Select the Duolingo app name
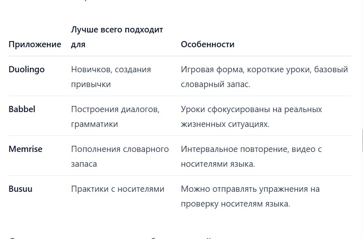Screen dimensions: 363x239 [27, 69]
